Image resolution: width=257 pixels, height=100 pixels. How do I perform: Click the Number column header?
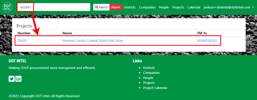24,33
